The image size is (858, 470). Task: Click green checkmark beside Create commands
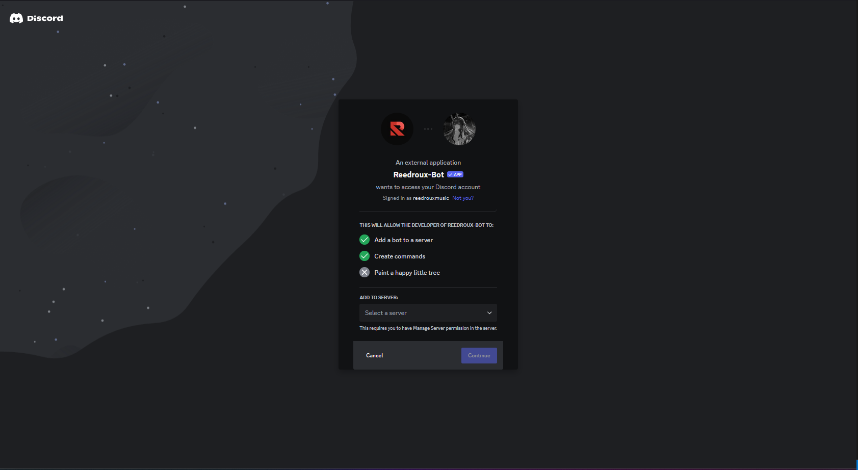(365, 256)
